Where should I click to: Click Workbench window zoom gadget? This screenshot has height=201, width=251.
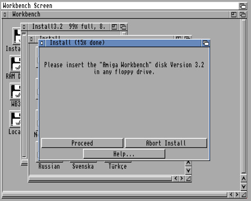click(x=234, y=15)
